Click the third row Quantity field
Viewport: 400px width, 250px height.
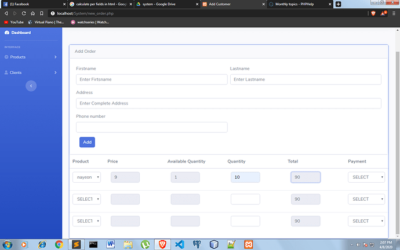tap(245, 221)
